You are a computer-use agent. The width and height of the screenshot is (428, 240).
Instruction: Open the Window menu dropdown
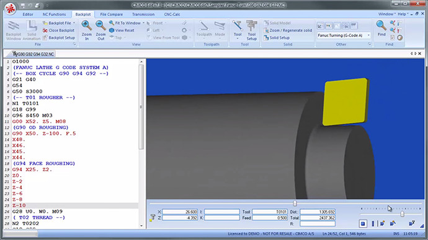click(387, 14)
